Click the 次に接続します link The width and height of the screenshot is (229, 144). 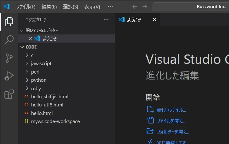172,142
